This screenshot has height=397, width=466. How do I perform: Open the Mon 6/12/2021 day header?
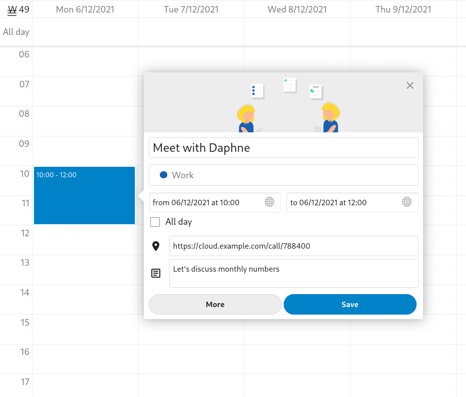point(85,9)
